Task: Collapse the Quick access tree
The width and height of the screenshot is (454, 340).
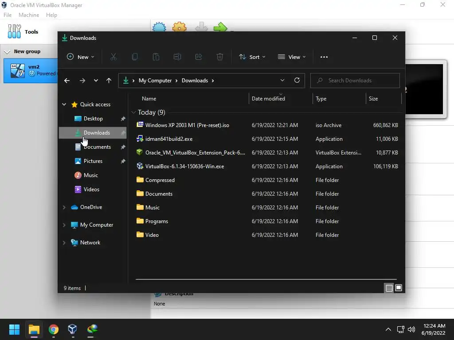Action: click(64, 104)
